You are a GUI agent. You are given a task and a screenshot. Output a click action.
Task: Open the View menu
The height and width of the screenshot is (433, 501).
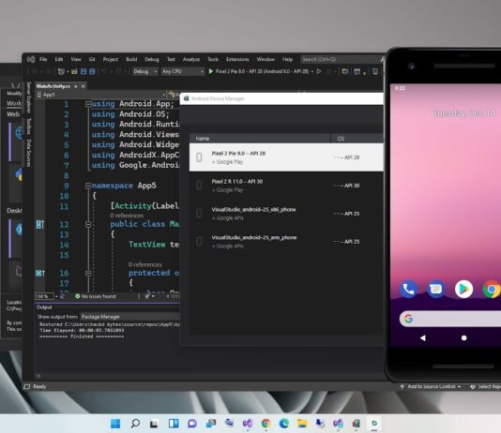76,59
